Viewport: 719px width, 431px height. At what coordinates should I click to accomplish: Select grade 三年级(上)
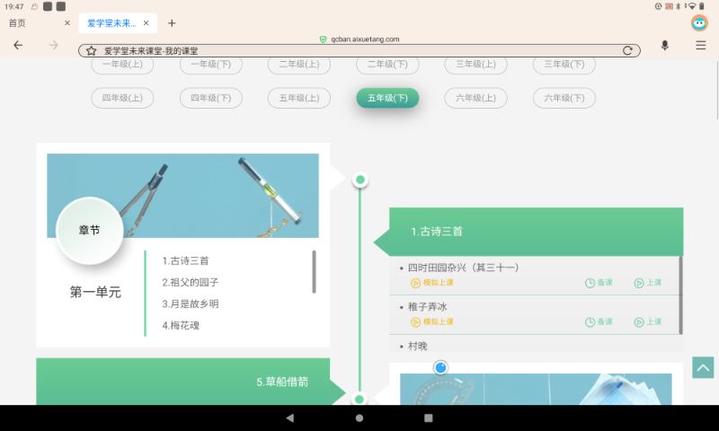tap(476, 64)
